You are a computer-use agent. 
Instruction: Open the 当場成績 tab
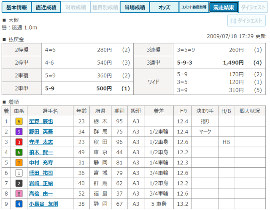click(x=135, y=7)
